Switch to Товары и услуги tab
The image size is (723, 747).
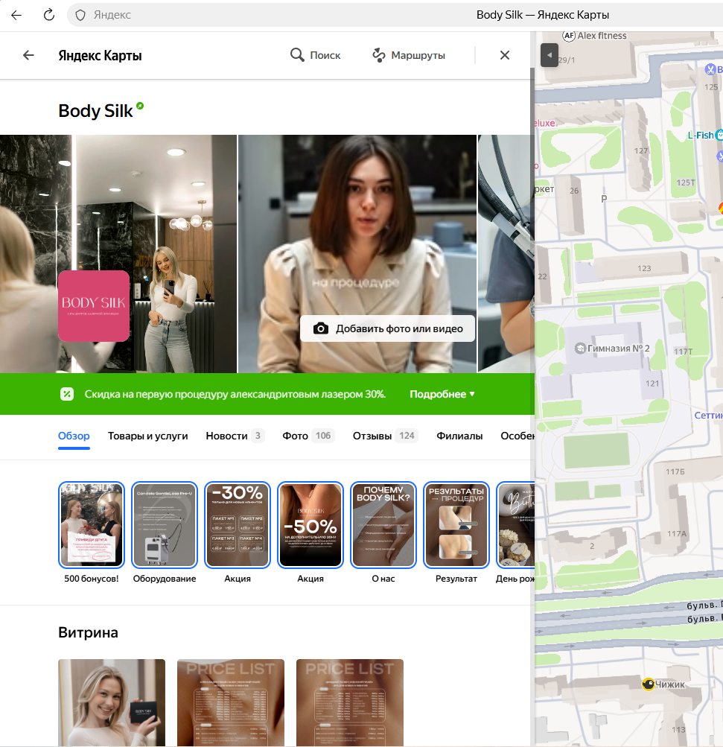[147, 436]
